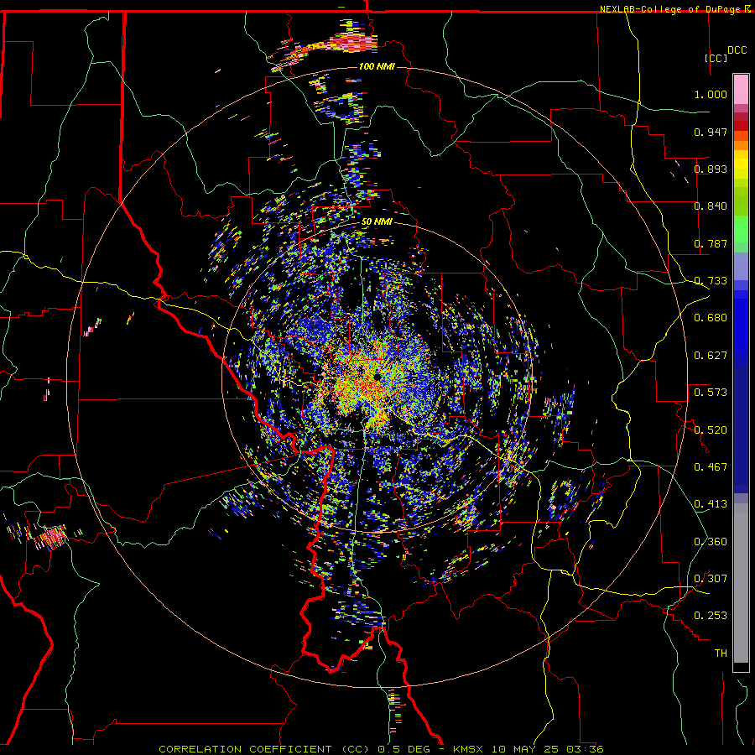The image size is (755, 755).
Task: Pick the orange swatch just below 0.947
Action: [x=741, y=145]
